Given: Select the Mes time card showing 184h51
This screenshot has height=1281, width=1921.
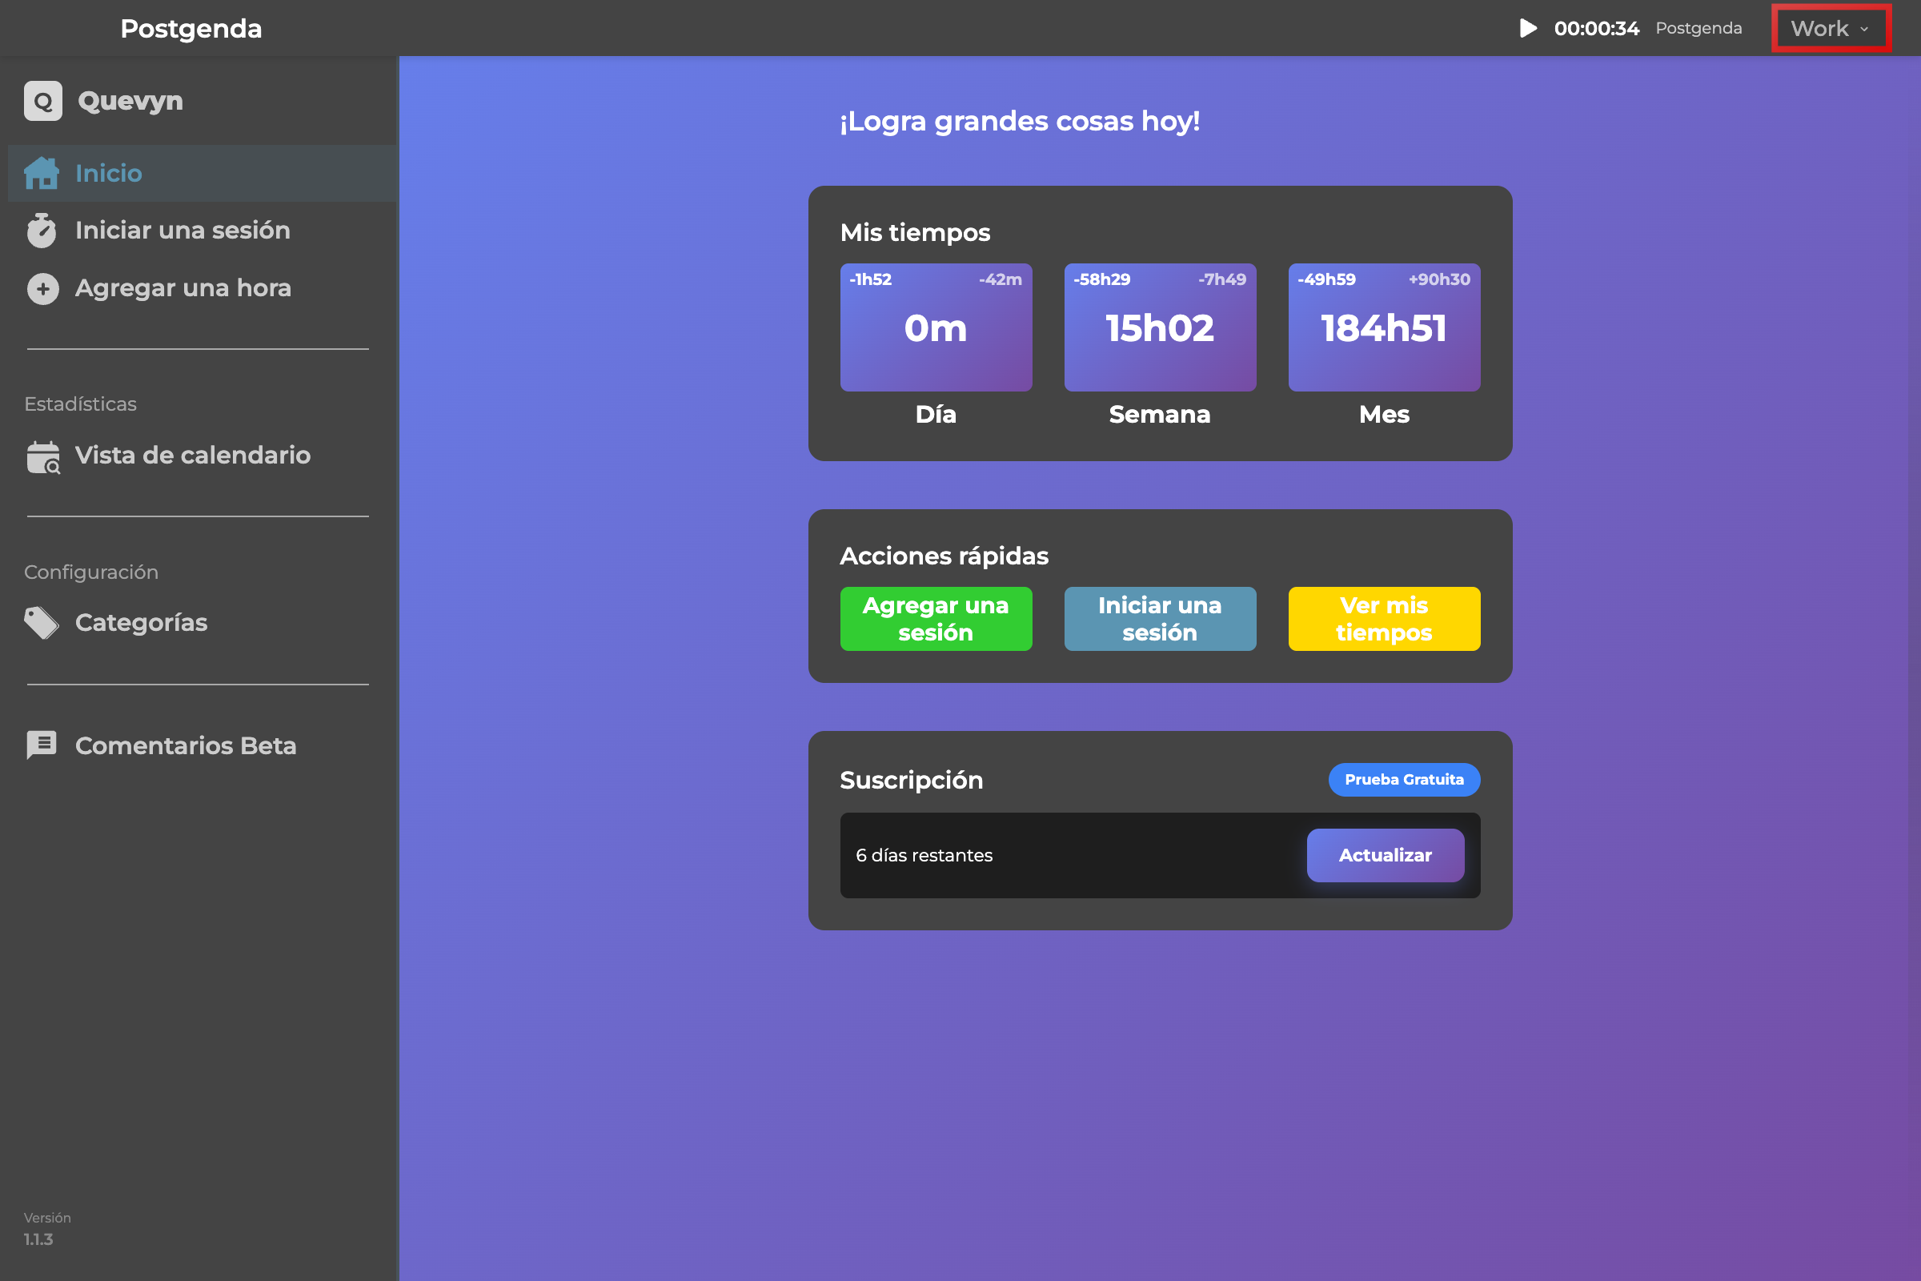Looking at the screenshot, I should click(1385, 327).
